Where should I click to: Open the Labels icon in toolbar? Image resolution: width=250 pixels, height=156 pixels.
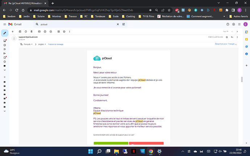click(x=64, y=31)
